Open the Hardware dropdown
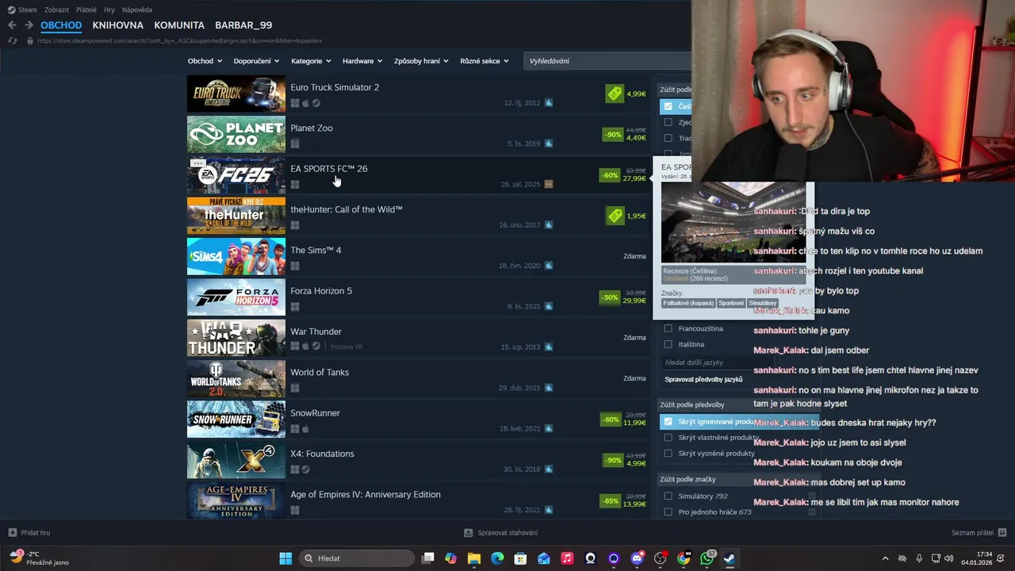Viewport: 1015px width, 571px height. tap(362, 61)
